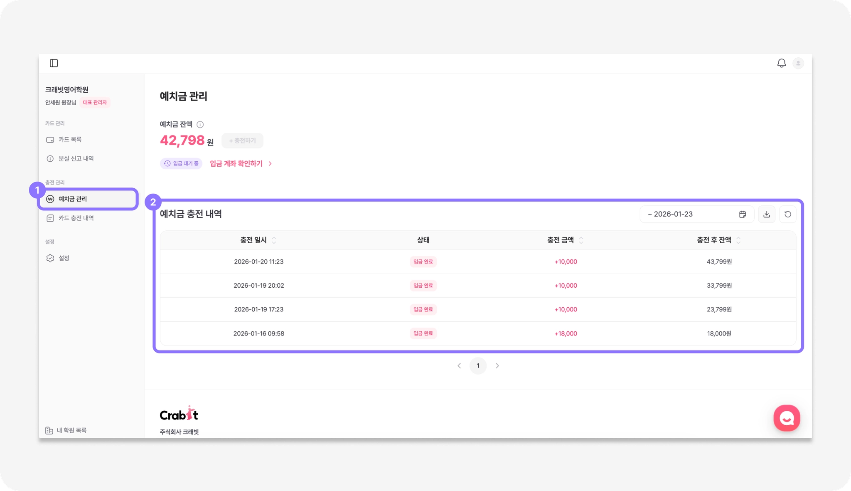This screenshot has height=491, width=851.
Task: Open the notifications bell
Action: 781,63
